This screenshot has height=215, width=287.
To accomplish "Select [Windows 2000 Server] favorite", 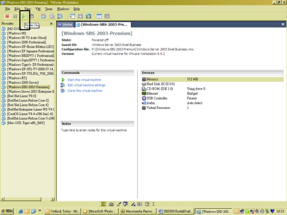I will (23, 83).
